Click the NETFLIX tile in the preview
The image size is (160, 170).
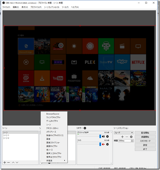(138, 62)
